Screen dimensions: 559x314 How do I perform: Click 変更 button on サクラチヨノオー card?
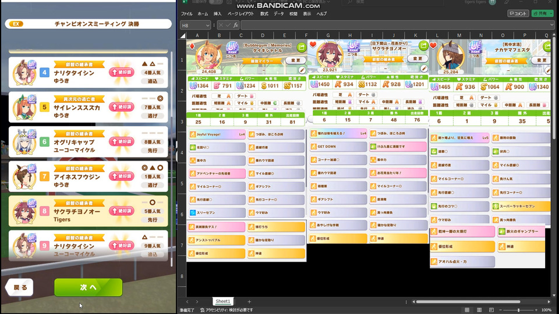418,58
